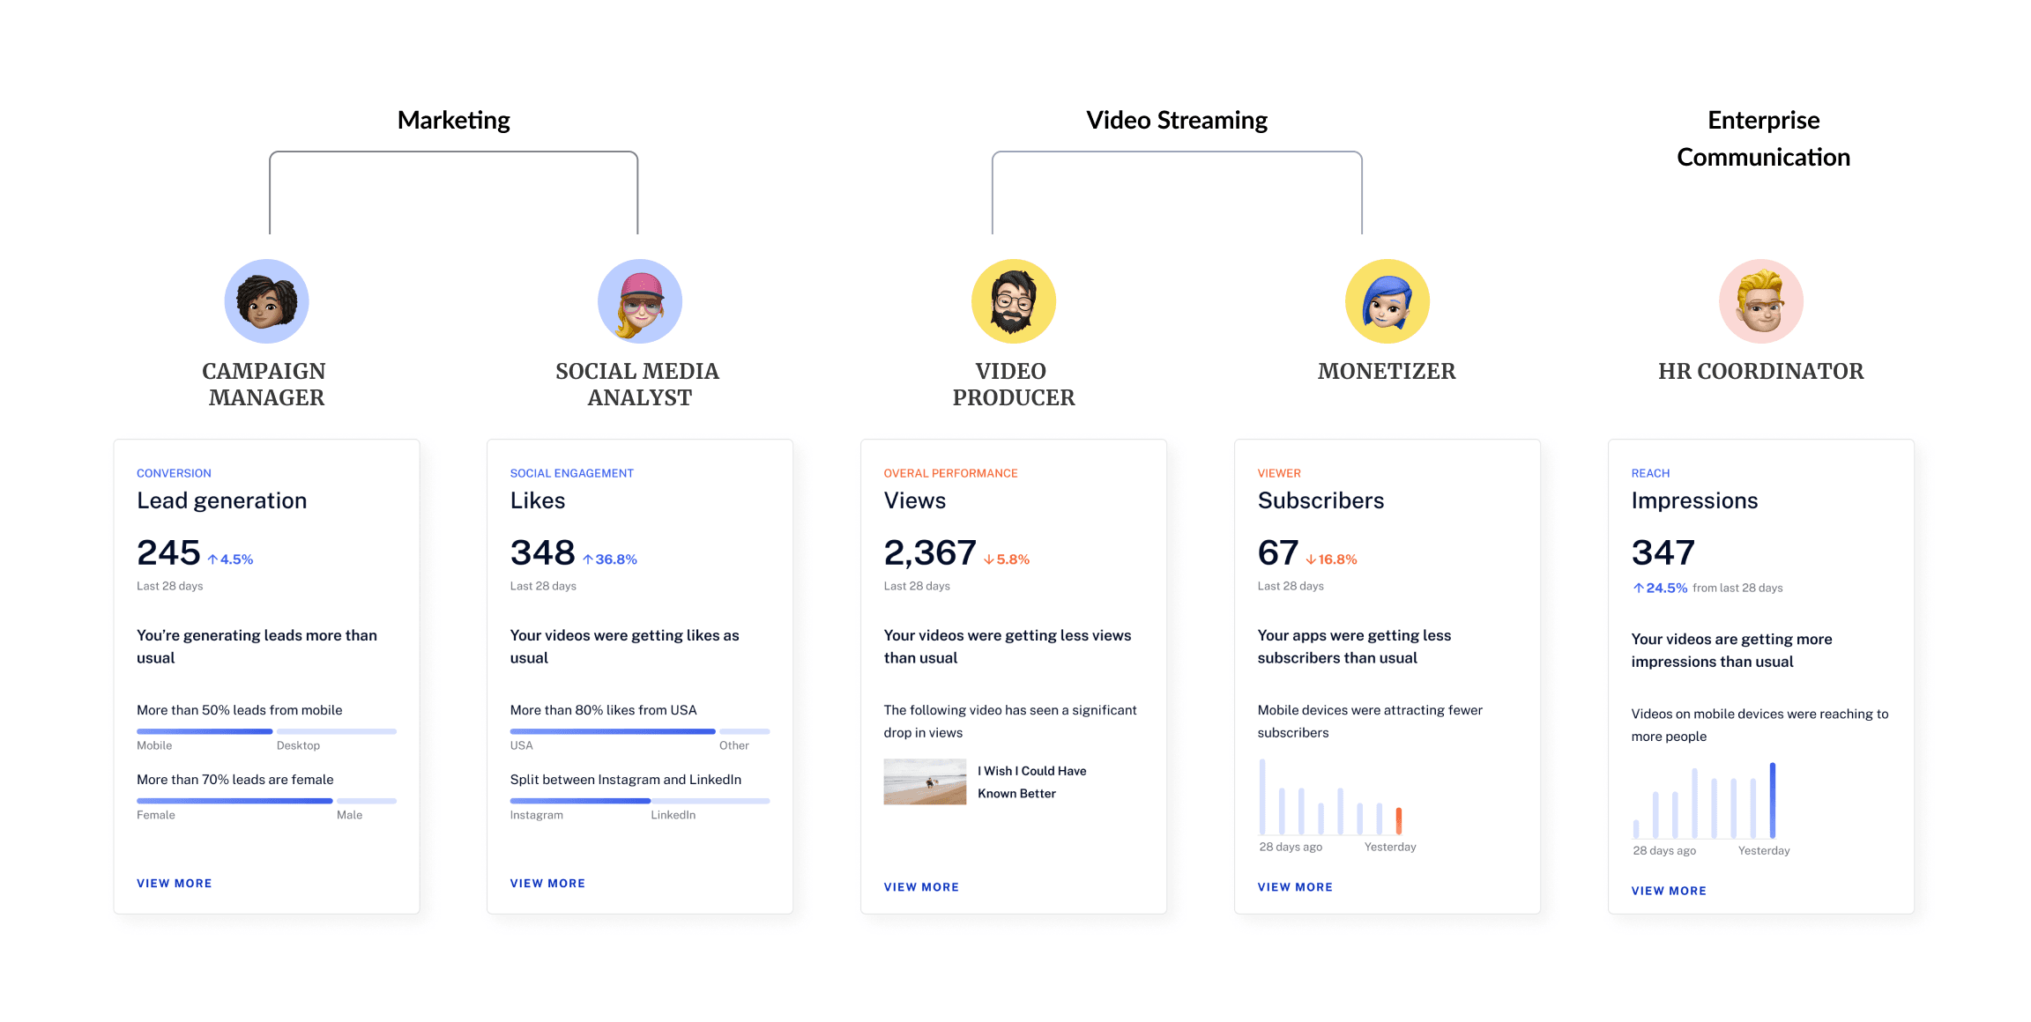Click the Mobile vs Desktop leads bar
Image resolution: width=2031 pixels, height=1022 pixels.
pyautogui.click(x=266, y=731)
